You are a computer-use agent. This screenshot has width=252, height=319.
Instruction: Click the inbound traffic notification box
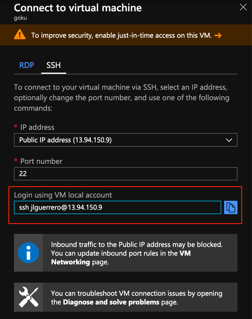(125, 253)
